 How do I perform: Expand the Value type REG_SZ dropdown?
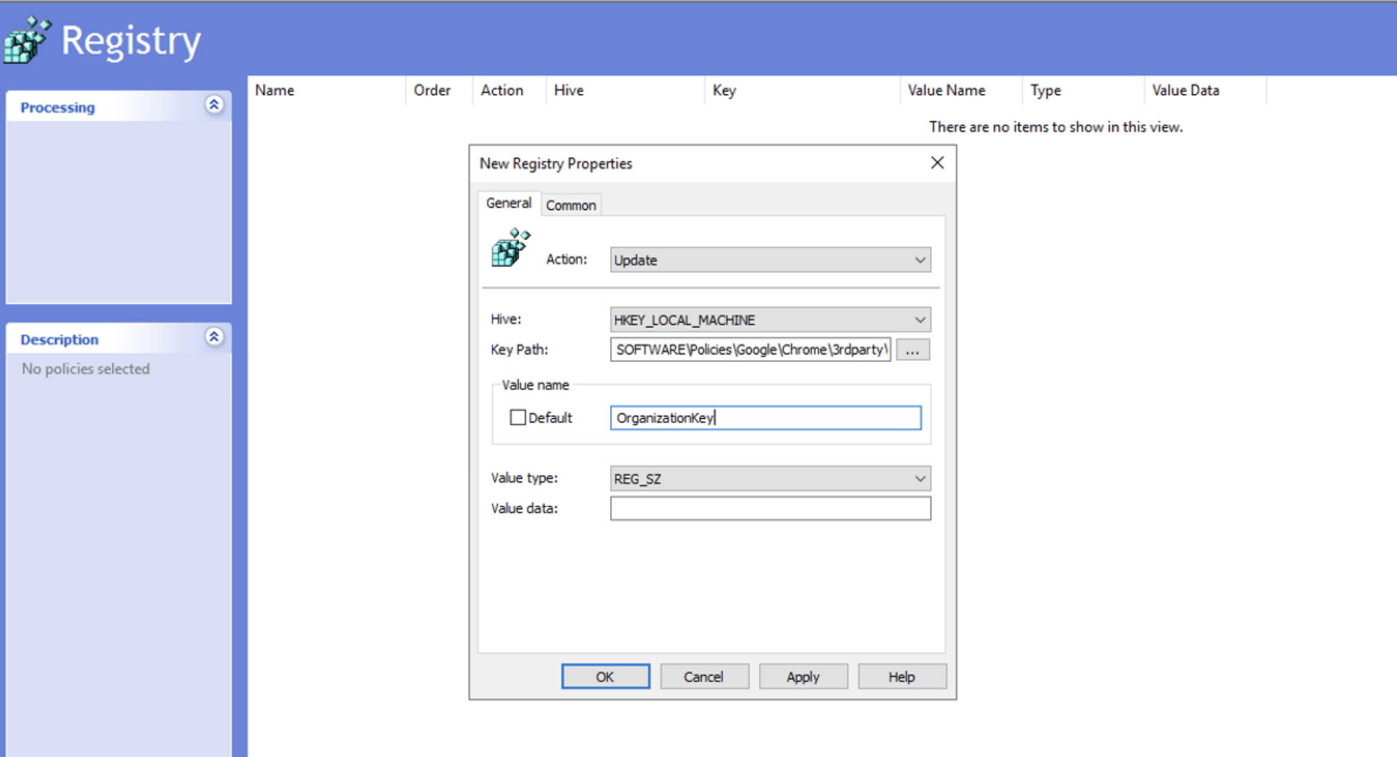pyautogui.click(x=769, y=478)
